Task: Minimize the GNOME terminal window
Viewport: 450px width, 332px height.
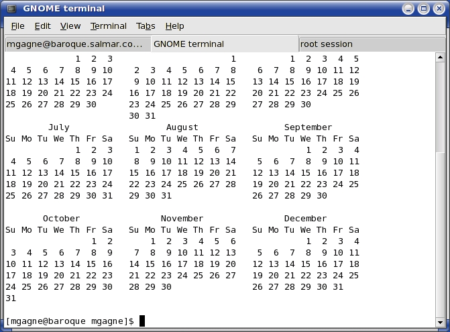Action: [x=408, y=9]
